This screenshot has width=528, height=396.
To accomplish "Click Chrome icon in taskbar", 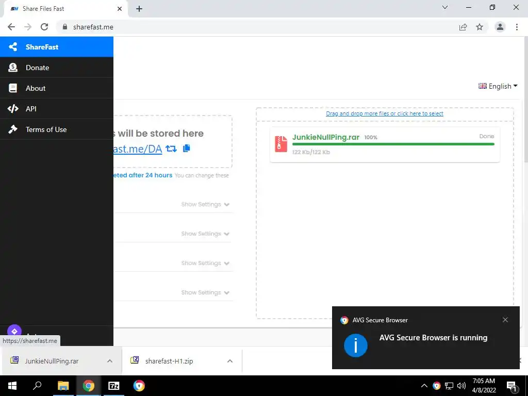I will pyautogui.click(x=89, y=386).
